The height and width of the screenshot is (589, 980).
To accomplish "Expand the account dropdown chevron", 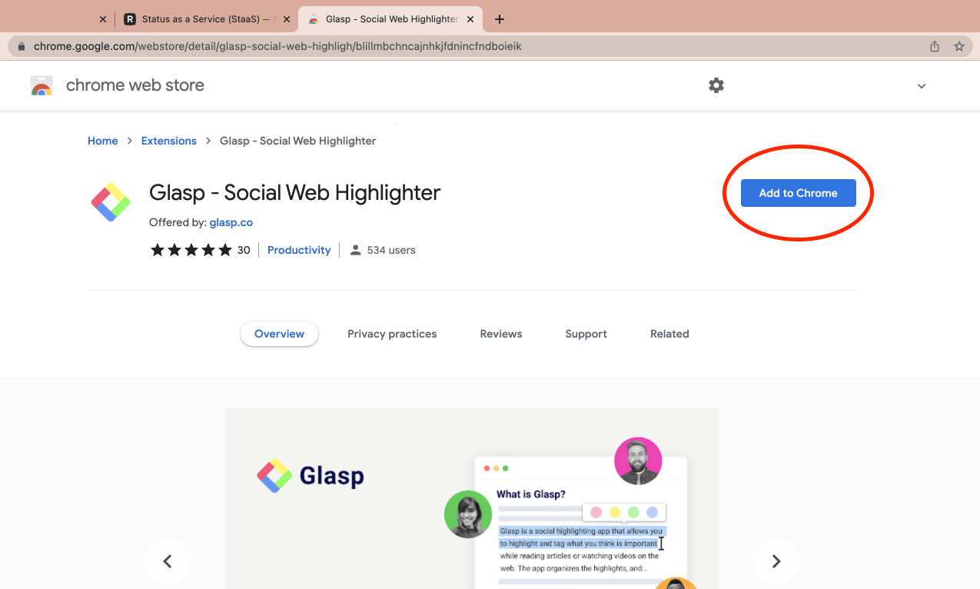I will 922,86.
